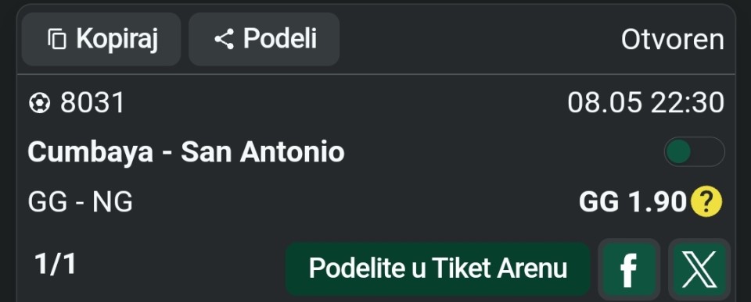Click the soccer ball sport icon
The image size is (751, 302).
point(39,103)
